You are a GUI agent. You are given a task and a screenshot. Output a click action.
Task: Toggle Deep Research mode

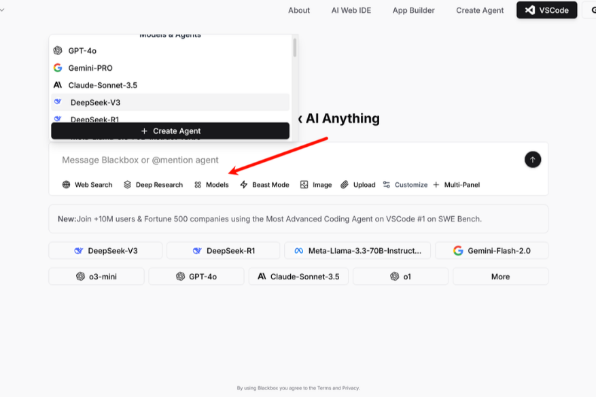(153, 185)
